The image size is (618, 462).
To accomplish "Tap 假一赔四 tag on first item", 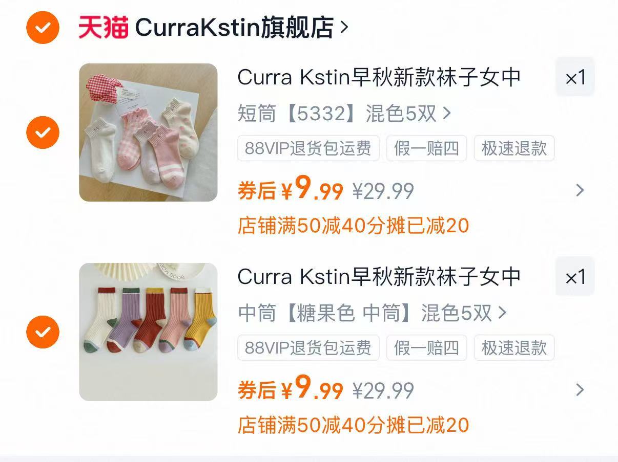I will click(x=427, y=148).
